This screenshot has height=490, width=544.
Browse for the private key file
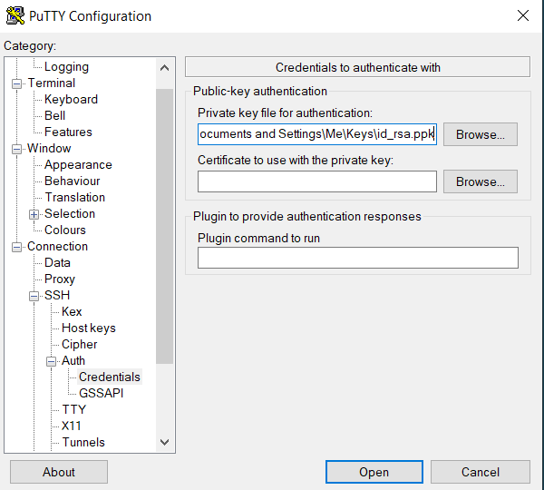pos(481,134)
